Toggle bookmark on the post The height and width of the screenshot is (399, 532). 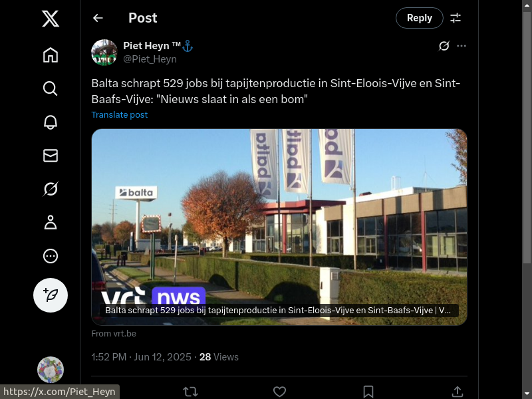click(368, 392)
